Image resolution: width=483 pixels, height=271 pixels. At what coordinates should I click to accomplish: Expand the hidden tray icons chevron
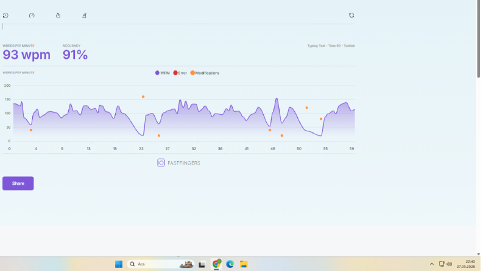[432, 264]
